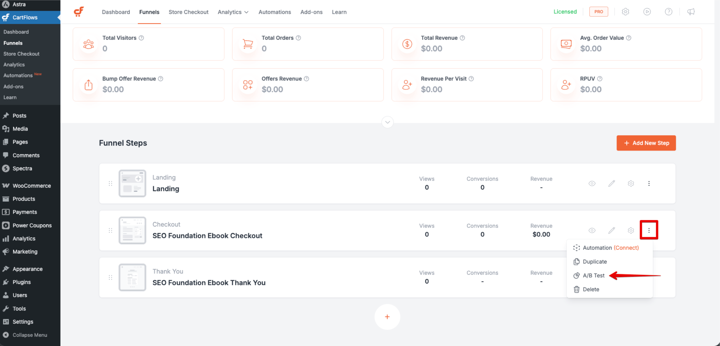Open settings gear on Thank You step
720x346 pixels.
pos(631,277)
